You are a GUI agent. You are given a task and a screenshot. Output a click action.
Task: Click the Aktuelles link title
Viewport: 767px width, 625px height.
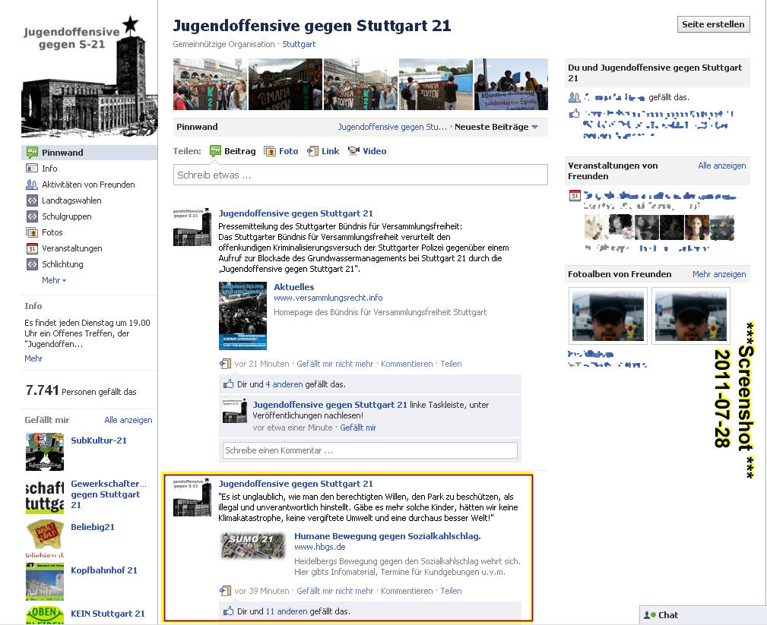coord(294,287)
